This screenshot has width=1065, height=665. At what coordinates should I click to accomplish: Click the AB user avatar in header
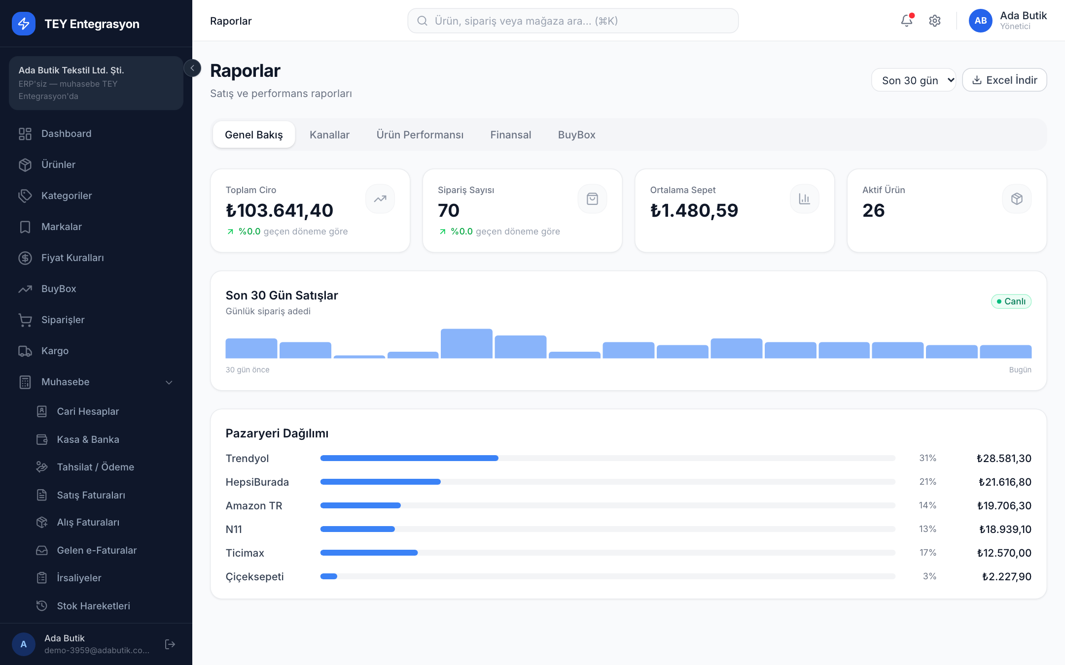pyautogui.click(x=980, y=21)
